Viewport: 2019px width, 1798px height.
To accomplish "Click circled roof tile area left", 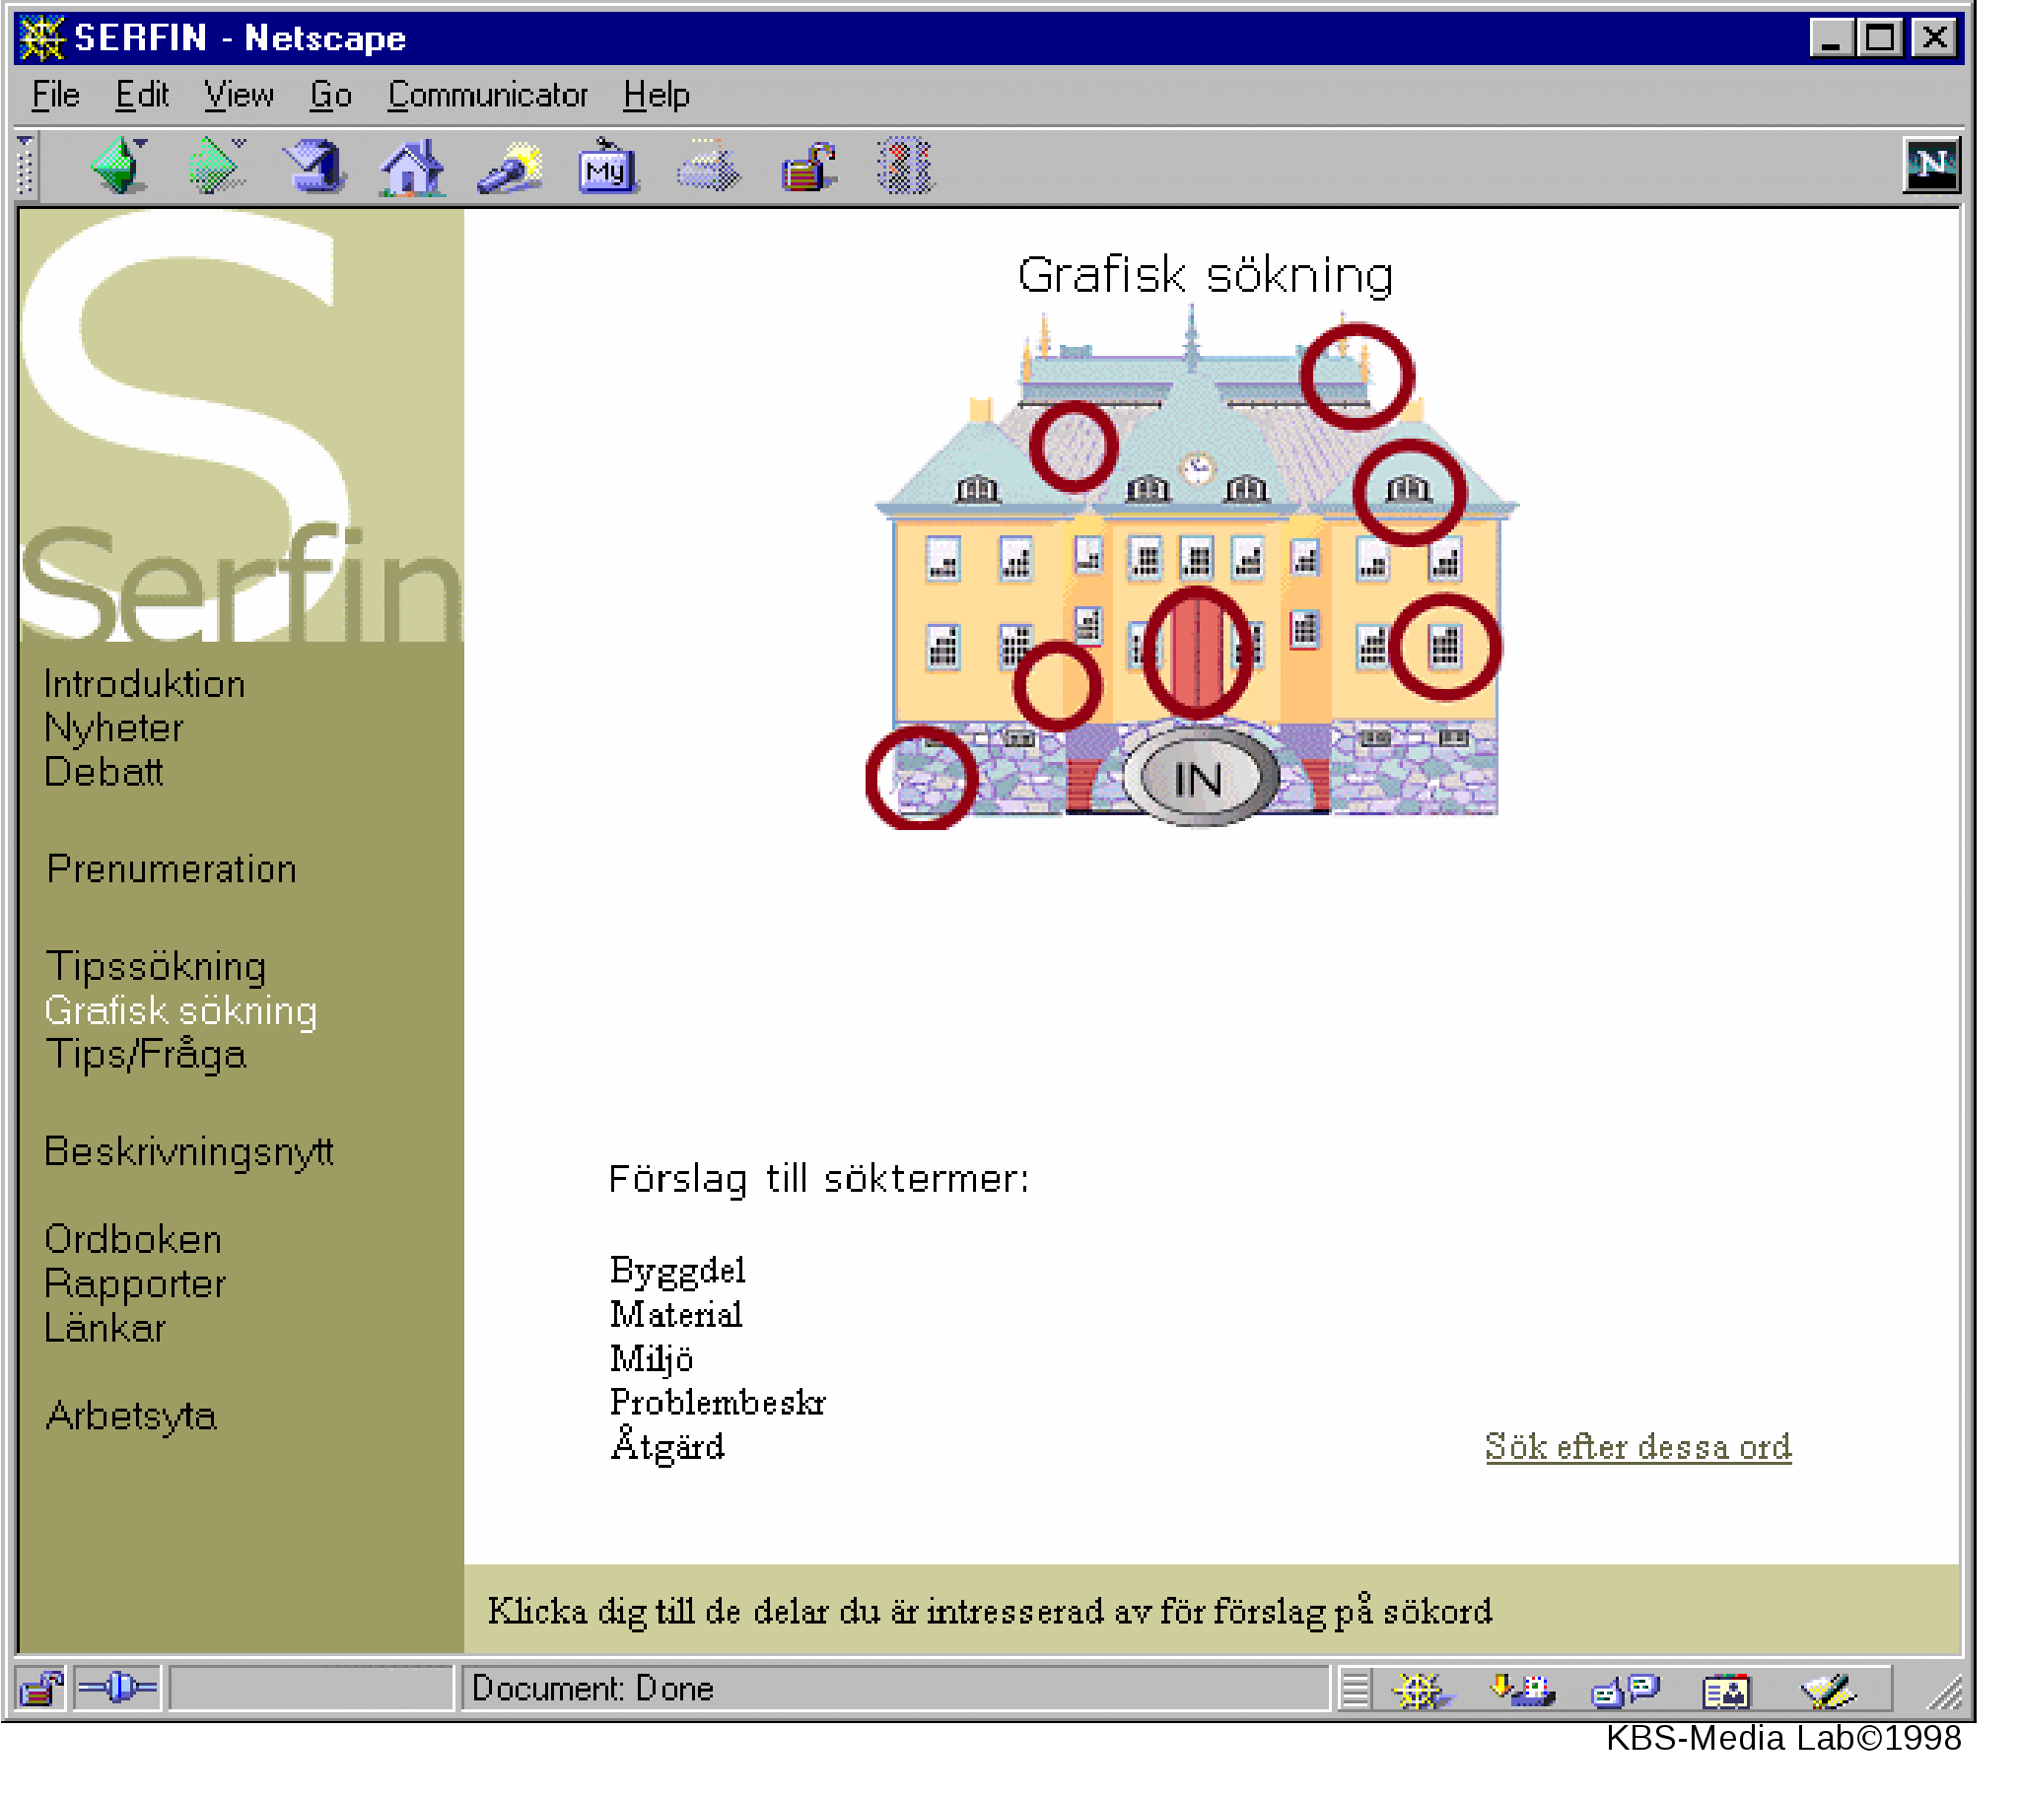I will pyautogui.click(x=1075, y=448).
